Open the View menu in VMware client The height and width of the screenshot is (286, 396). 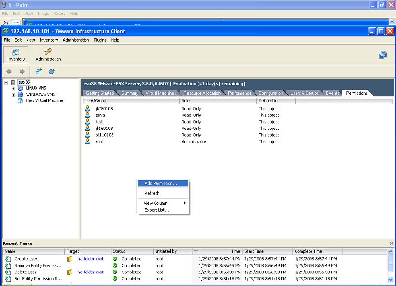point(30,40)
